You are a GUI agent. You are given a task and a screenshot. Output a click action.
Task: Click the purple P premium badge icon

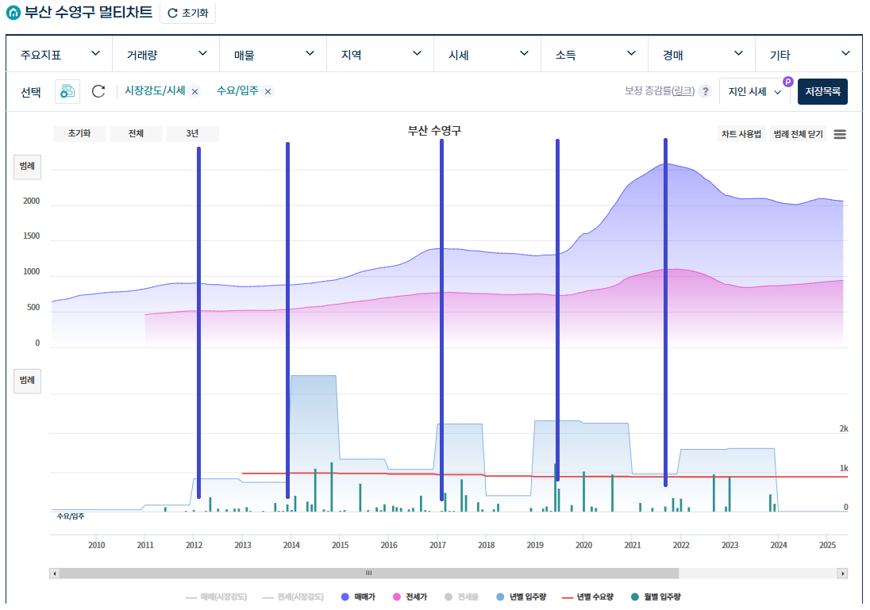tap(788, 82)
